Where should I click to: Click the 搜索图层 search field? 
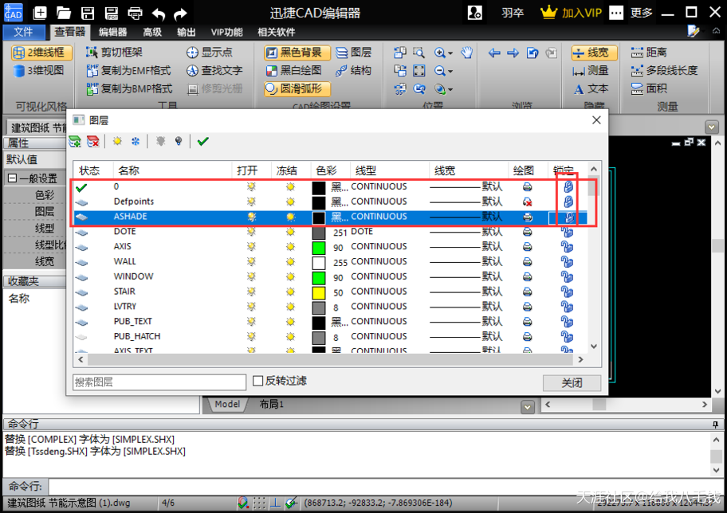point(159,382)
